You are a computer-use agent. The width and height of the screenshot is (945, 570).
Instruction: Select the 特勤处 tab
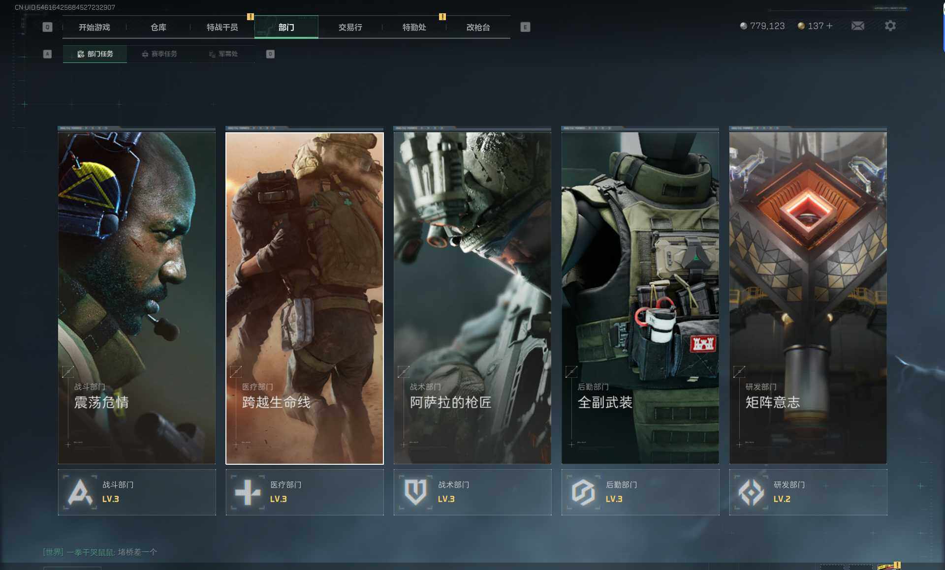[414, 28]
